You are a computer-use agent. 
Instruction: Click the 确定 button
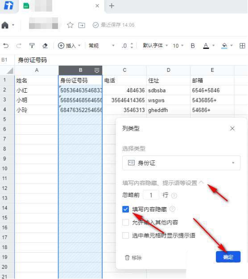(x=228, y=257)
